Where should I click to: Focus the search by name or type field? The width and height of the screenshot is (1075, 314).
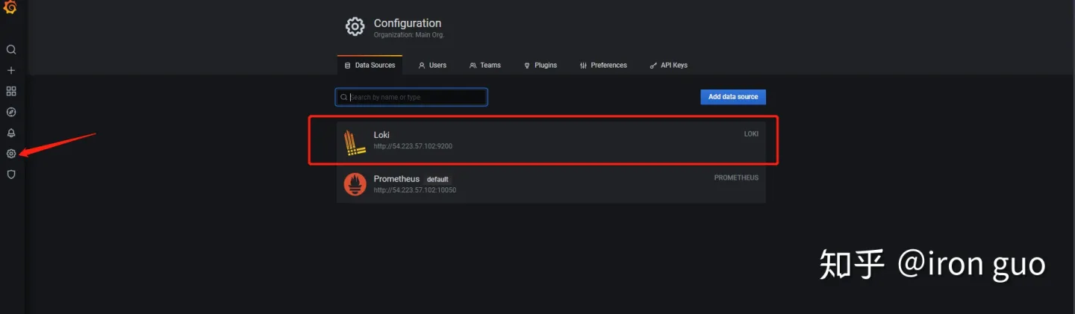pyautogui.click(x=411, y=97)
